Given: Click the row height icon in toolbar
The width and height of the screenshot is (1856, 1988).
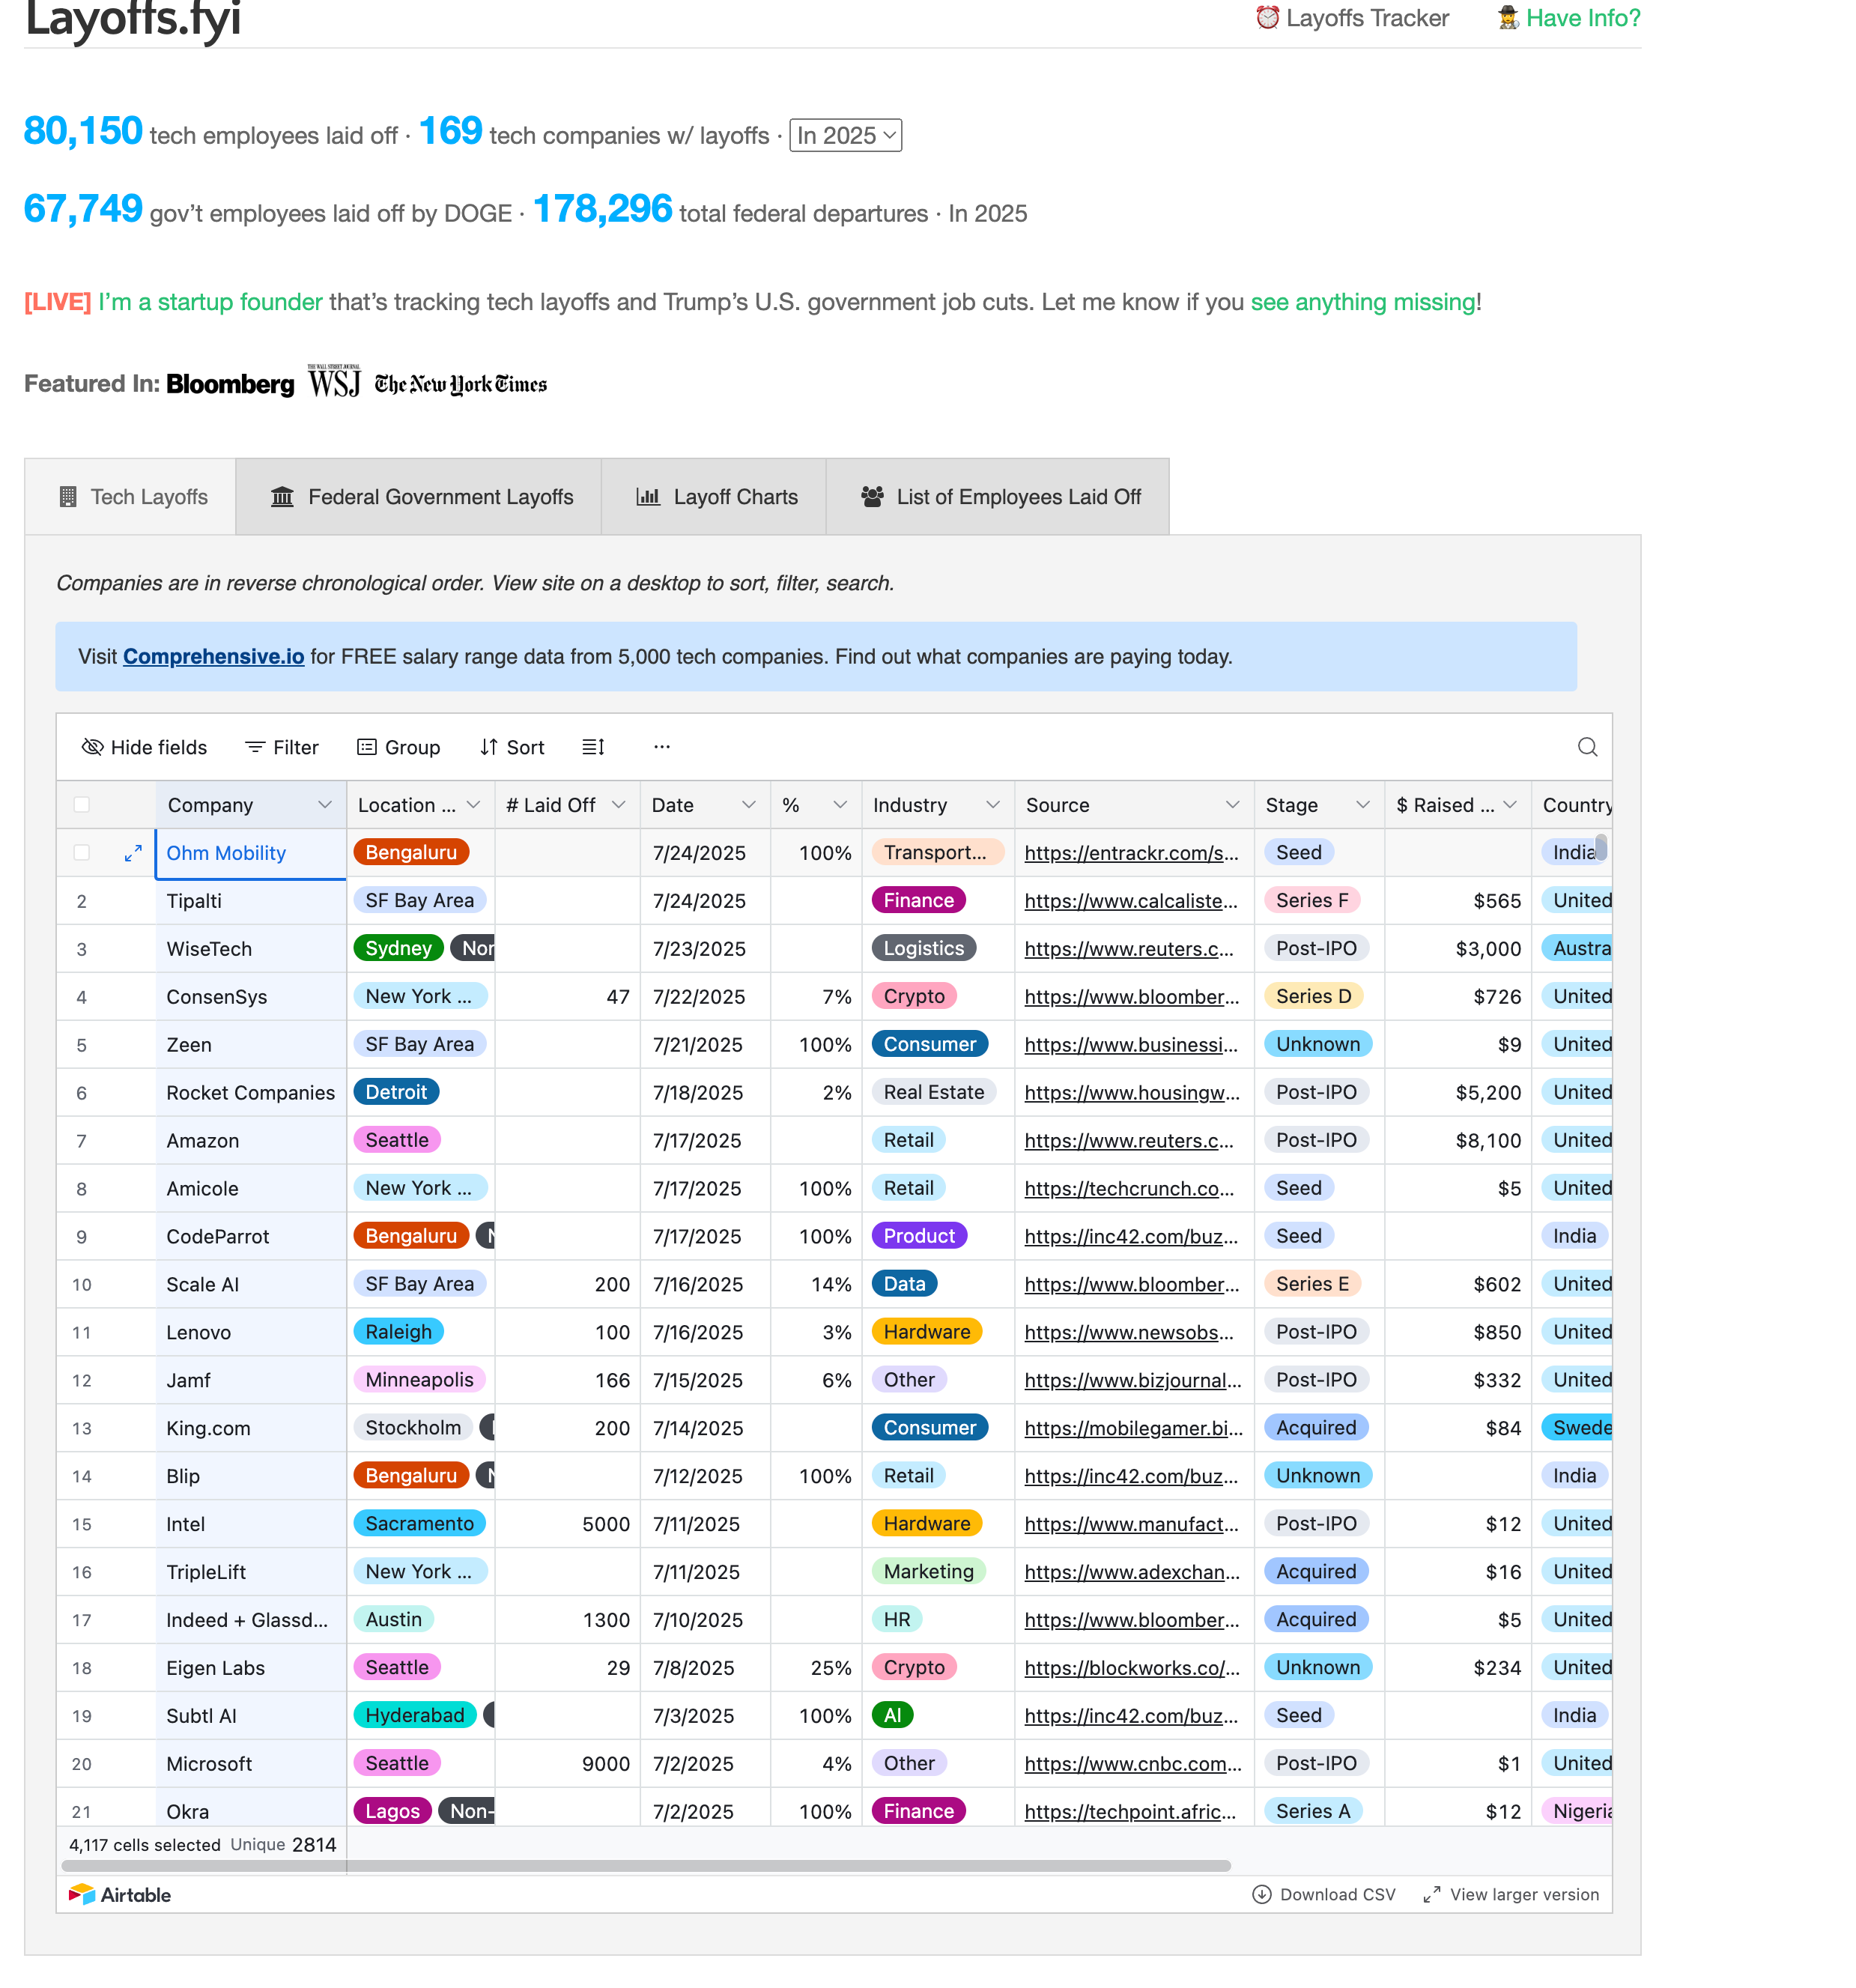Looking at the screenshot, I should click(593, 747).
